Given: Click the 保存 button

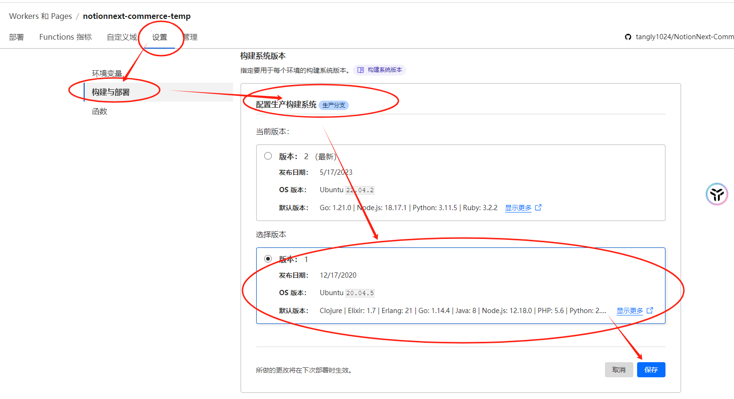Looking at the screenshot, I should point(651,370).
